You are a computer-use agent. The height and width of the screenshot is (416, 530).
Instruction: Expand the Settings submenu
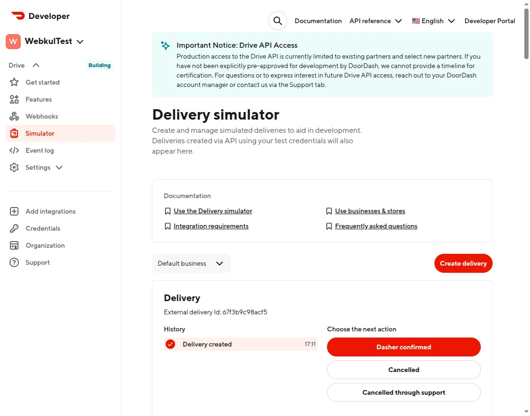59,167
